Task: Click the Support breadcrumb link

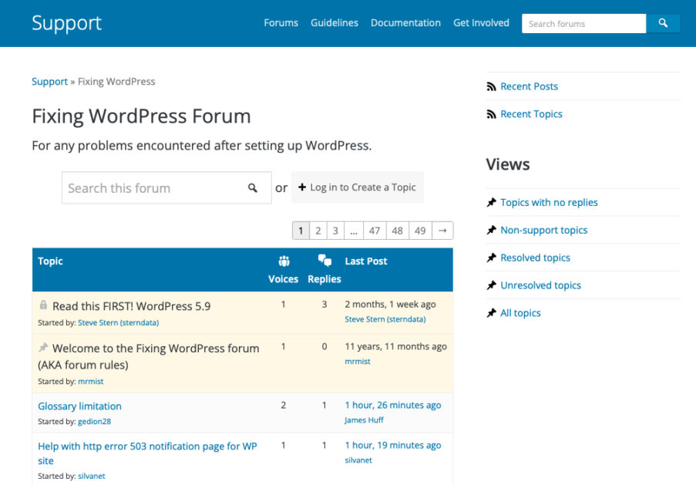Action: [49, 82]
